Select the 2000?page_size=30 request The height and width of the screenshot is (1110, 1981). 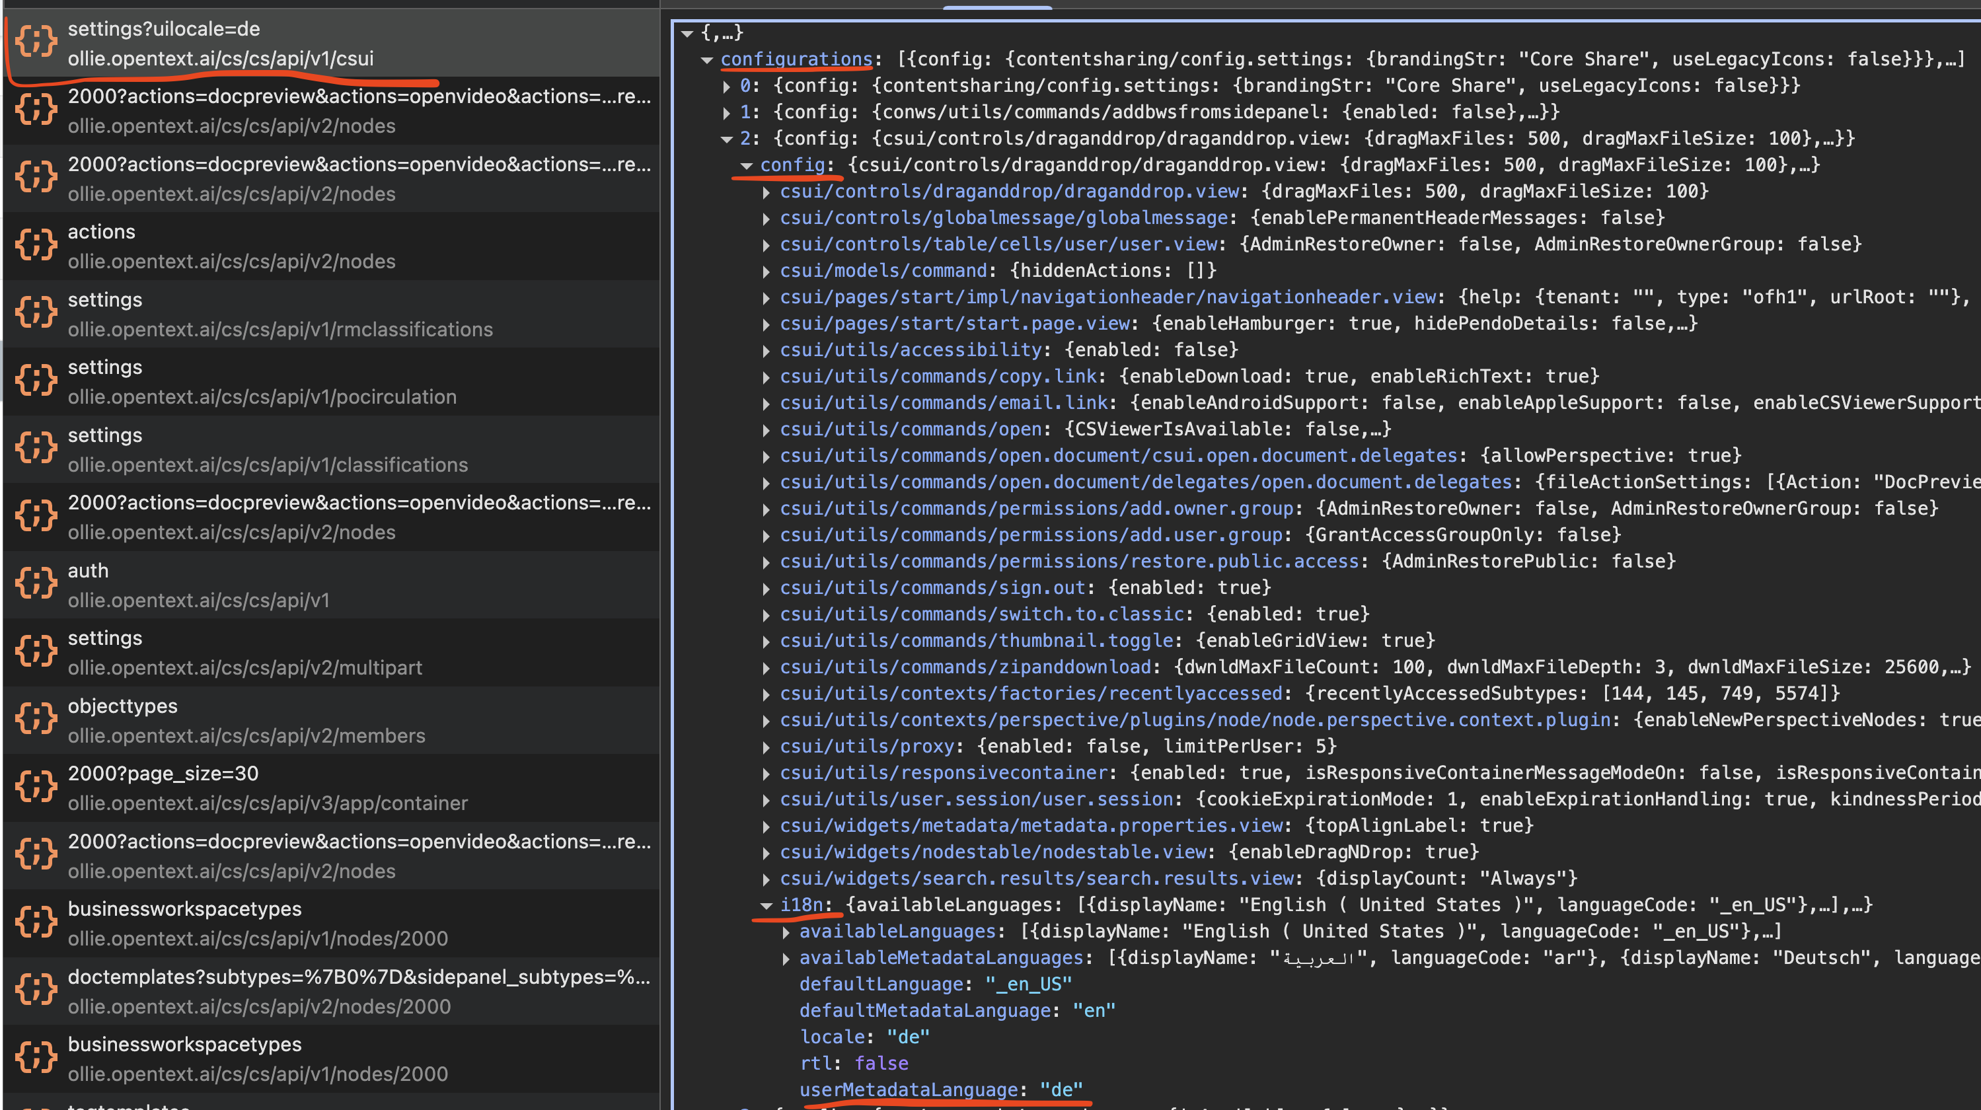coord(332,788)
